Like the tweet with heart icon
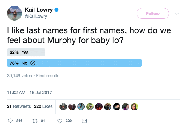Viewport: 186px width, 131px height. 60,121
